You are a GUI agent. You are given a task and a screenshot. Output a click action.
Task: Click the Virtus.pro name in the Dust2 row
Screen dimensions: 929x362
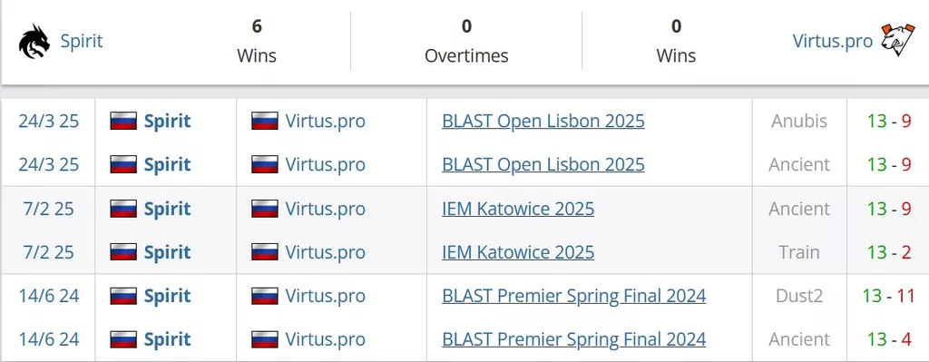tap(326, 296)
